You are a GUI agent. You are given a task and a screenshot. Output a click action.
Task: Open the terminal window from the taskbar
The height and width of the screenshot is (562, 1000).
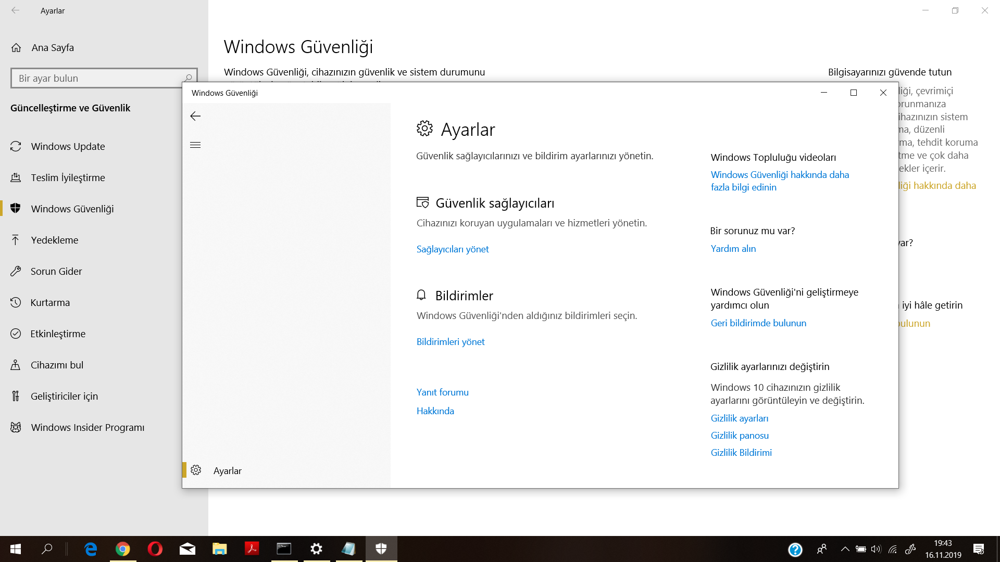tap(284, 549)
